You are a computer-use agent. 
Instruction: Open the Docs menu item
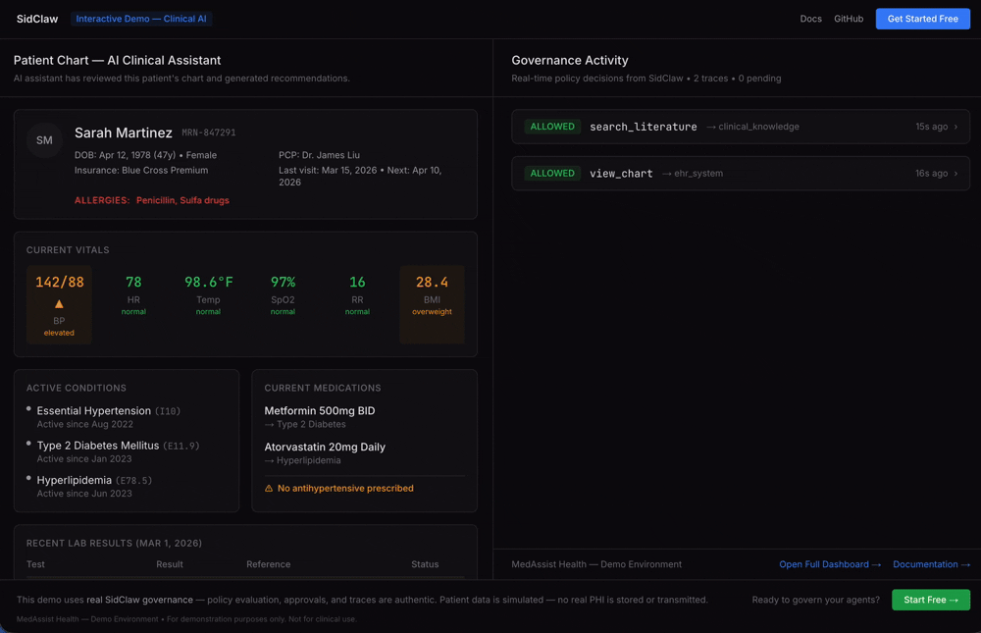coord(810,19)
